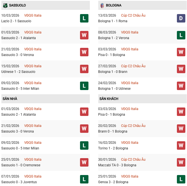Click the L badge for Bologna 1 - 2 Verona
The image size is (187, 186).
181,35
